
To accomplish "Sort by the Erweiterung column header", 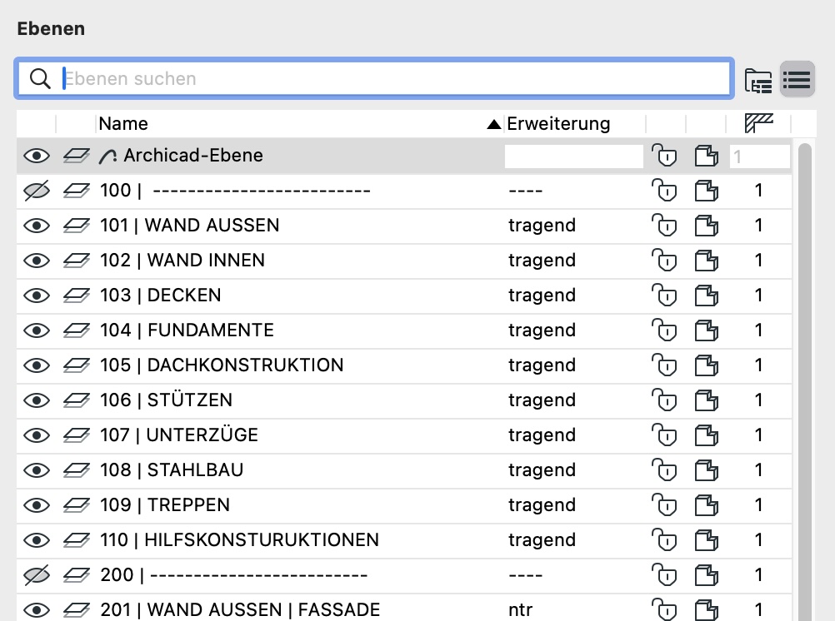I will [x=558, y=124].
